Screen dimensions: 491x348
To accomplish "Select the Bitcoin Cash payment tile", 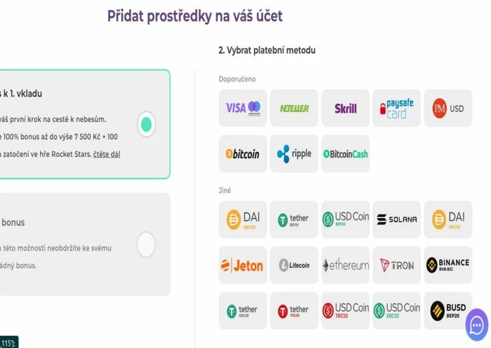I will [345, 154].
